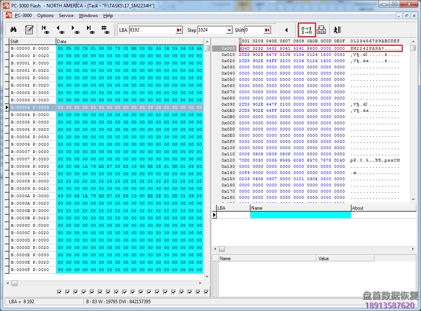Open the notepad edit icon
421x311 pixels.
(29, 30)
